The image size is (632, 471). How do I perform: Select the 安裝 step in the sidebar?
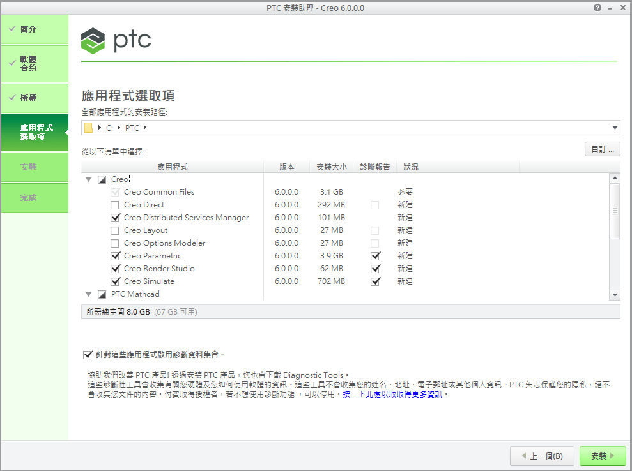click(x=35, y=167)
